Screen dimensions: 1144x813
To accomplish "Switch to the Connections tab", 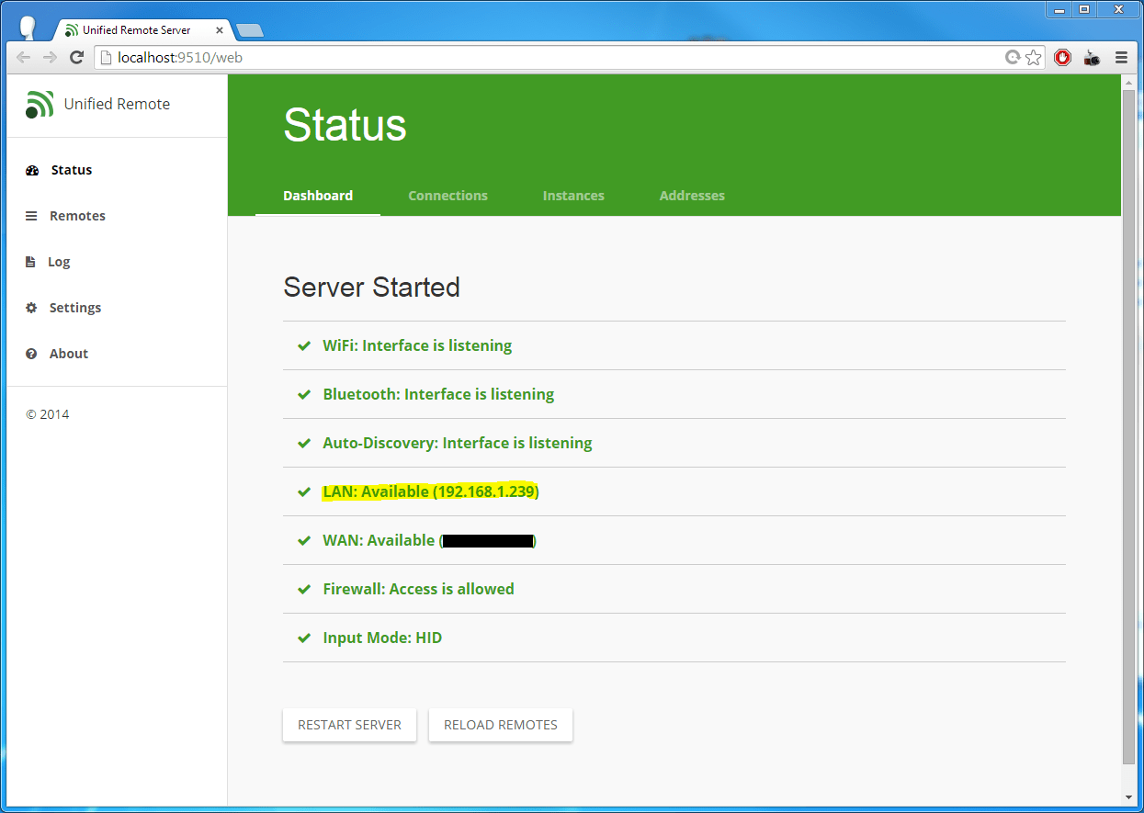I will tap(447, 196).
